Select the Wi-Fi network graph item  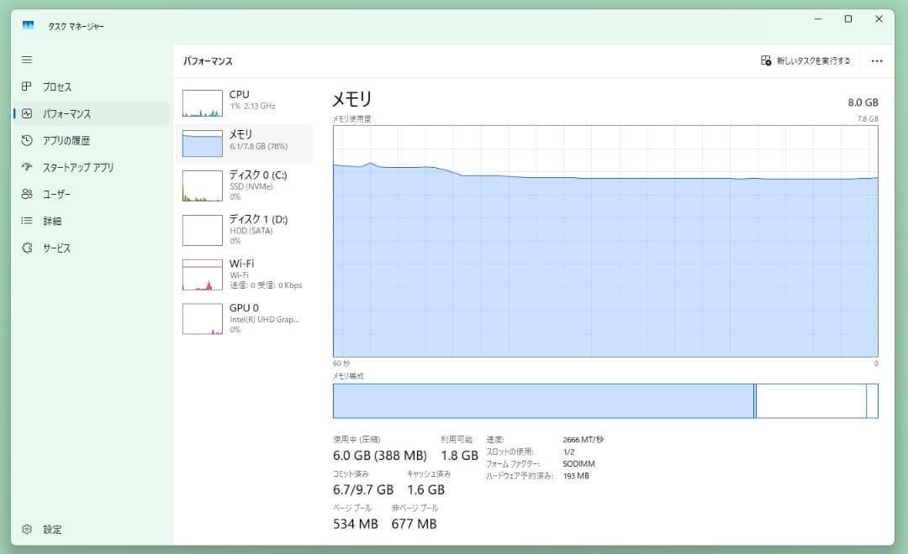(x=244, y=274)
